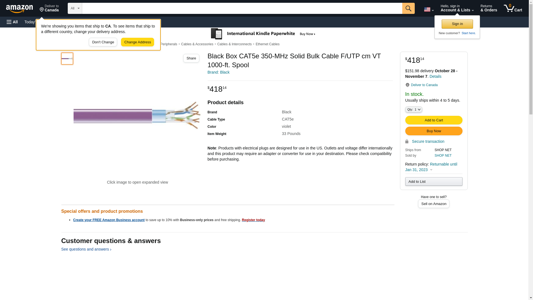Open Returns & Orders
Viewport: 533px width, 300px height.
(x=489, y=8)
